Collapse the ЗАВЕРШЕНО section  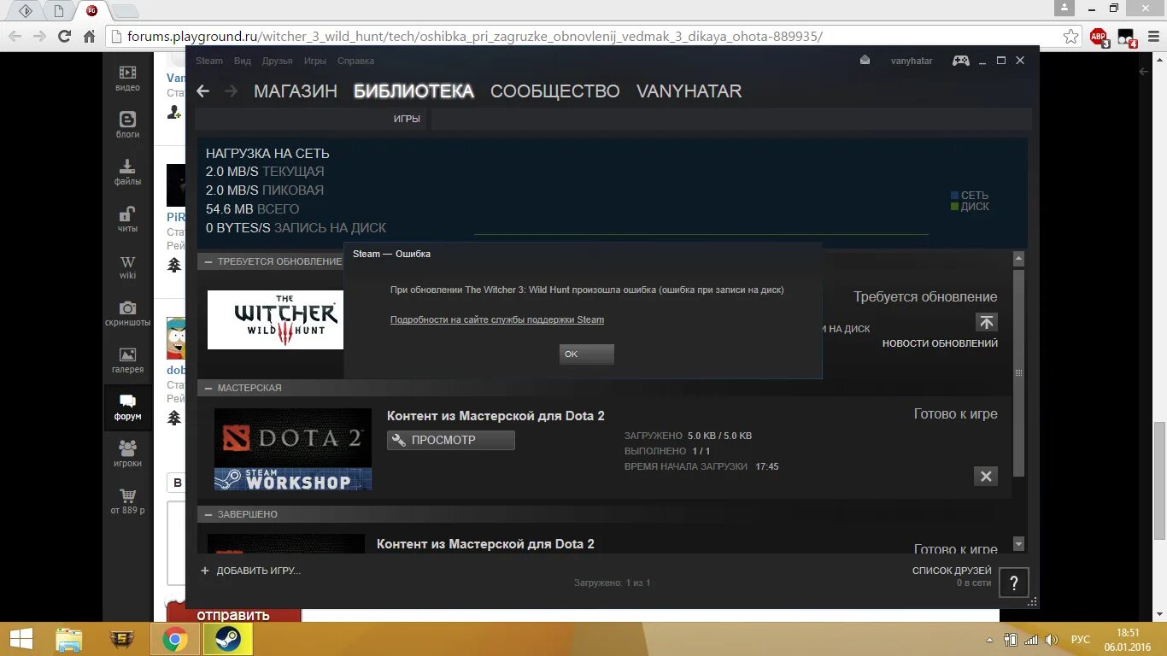(208, 514)
